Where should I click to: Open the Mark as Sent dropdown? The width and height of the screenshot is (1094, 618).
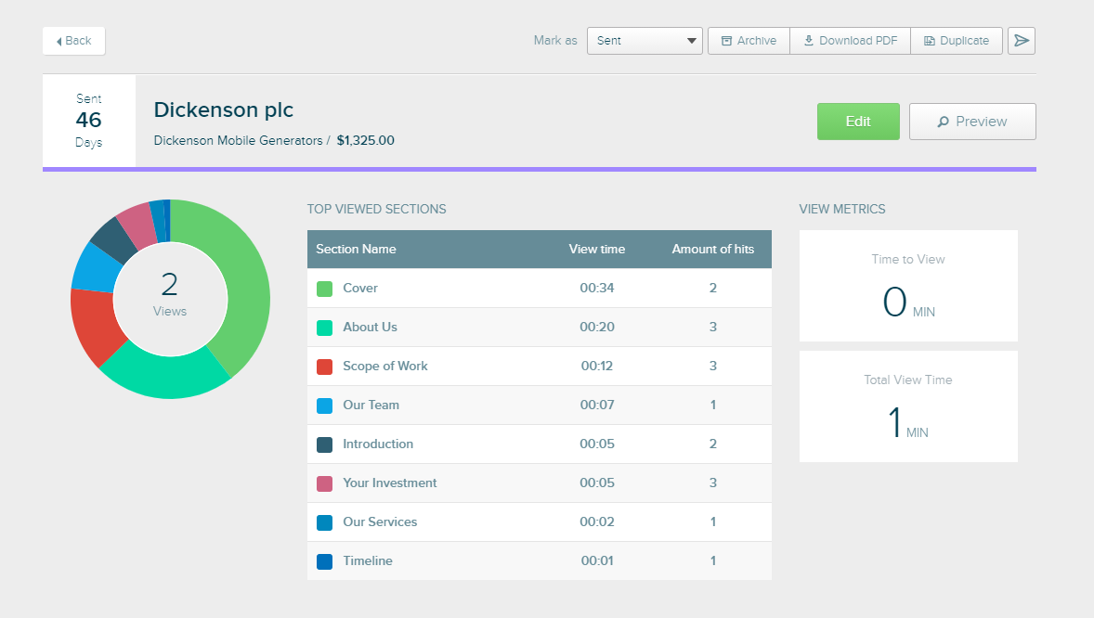click(x=645, y=41)
